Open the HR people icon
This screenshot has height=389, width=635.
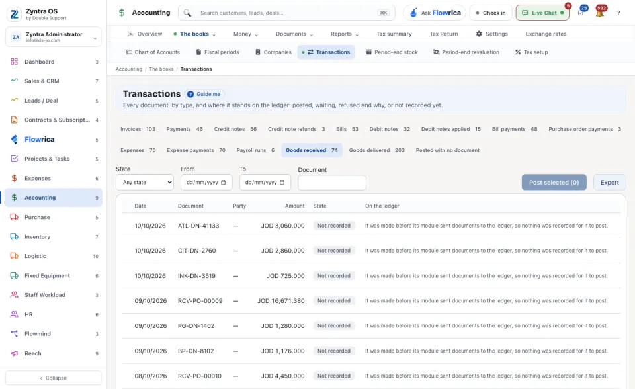pos(14,314)
